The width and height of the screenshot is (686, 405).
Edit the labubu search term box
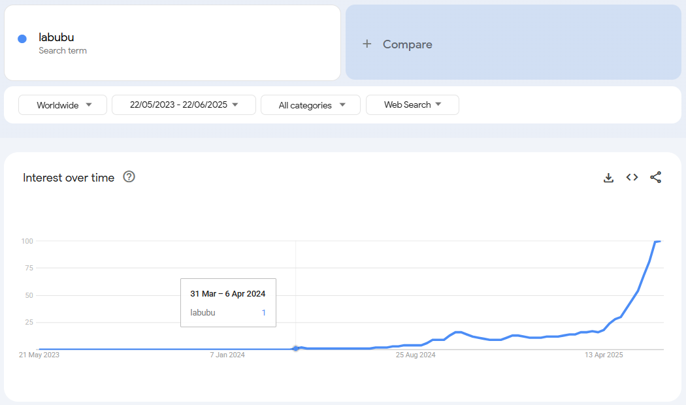(172, 43)
